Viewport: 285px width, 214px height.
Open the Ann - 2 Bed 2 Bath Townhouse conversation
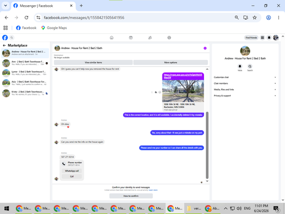click(x=25, y=63)
